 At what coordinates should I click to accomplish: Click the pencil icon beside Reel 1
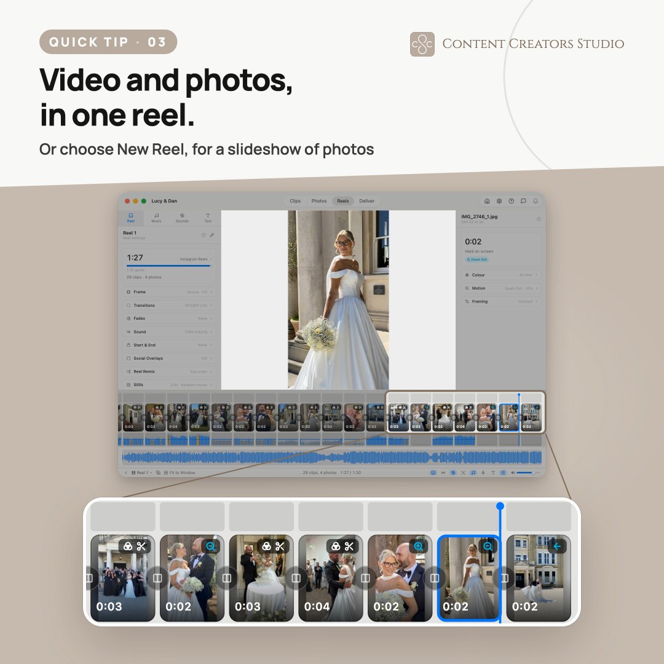pyautogui.click(x=211, y=235)
